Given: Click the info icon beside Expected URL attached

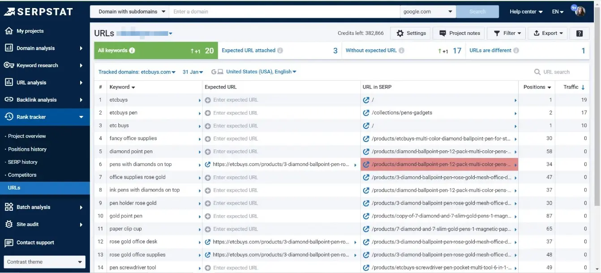Looking at the screenshot, I should pos(280,51).
